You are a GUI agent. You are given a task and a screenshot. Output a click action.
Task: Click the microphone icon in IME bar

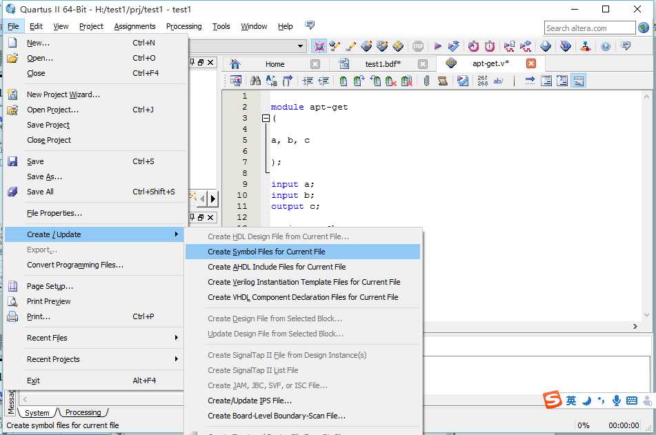pos(616,401)
